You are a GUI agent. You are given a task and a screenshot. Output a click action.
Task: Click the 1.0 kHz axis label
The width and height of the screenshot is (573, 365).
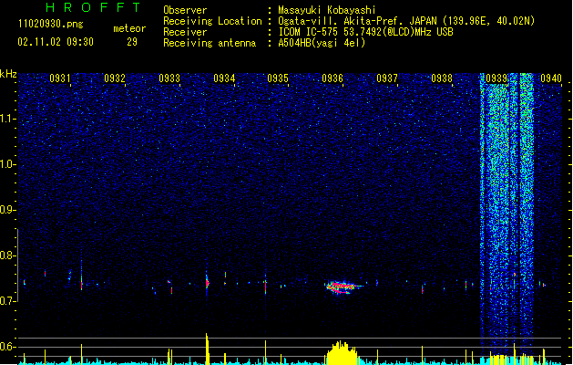tap(8, 165)
